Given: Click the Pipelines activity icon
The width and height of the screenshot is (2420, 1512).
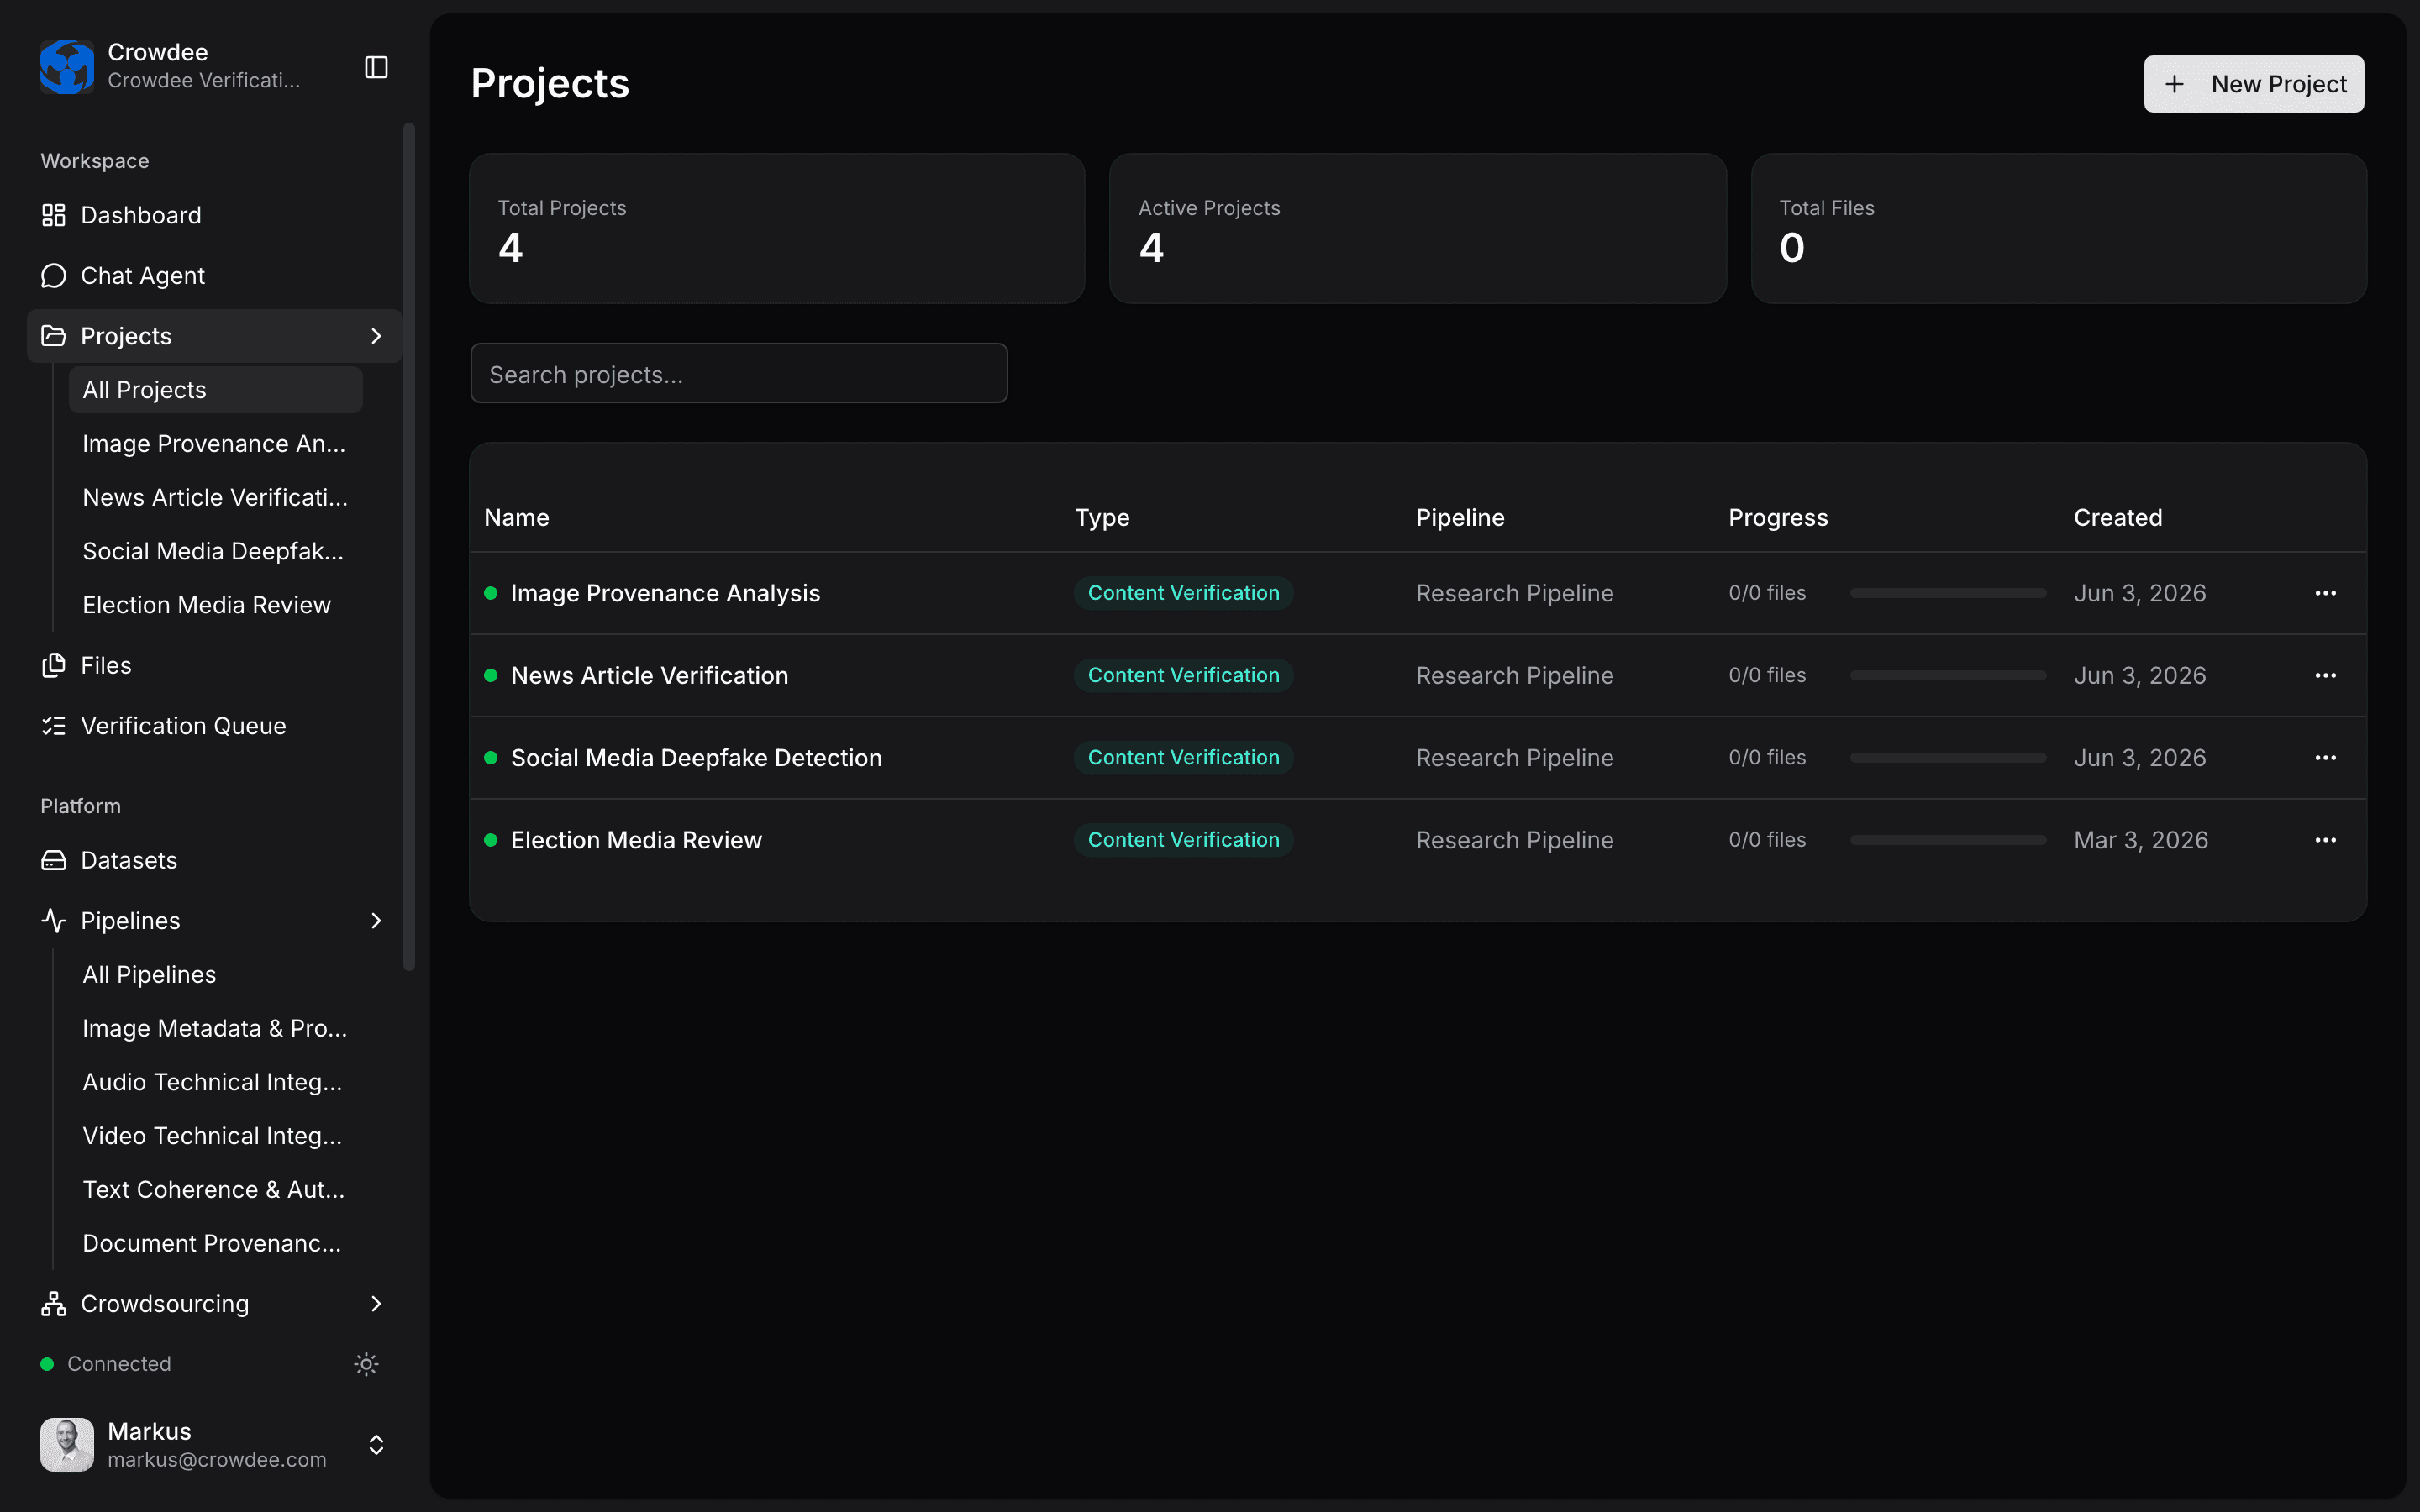Looking at the screenshot, I should pyautogui.click(x=54, y=920).
